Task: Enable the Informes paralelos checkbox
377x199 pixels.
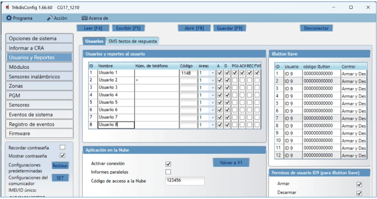Action: point(168,172)
